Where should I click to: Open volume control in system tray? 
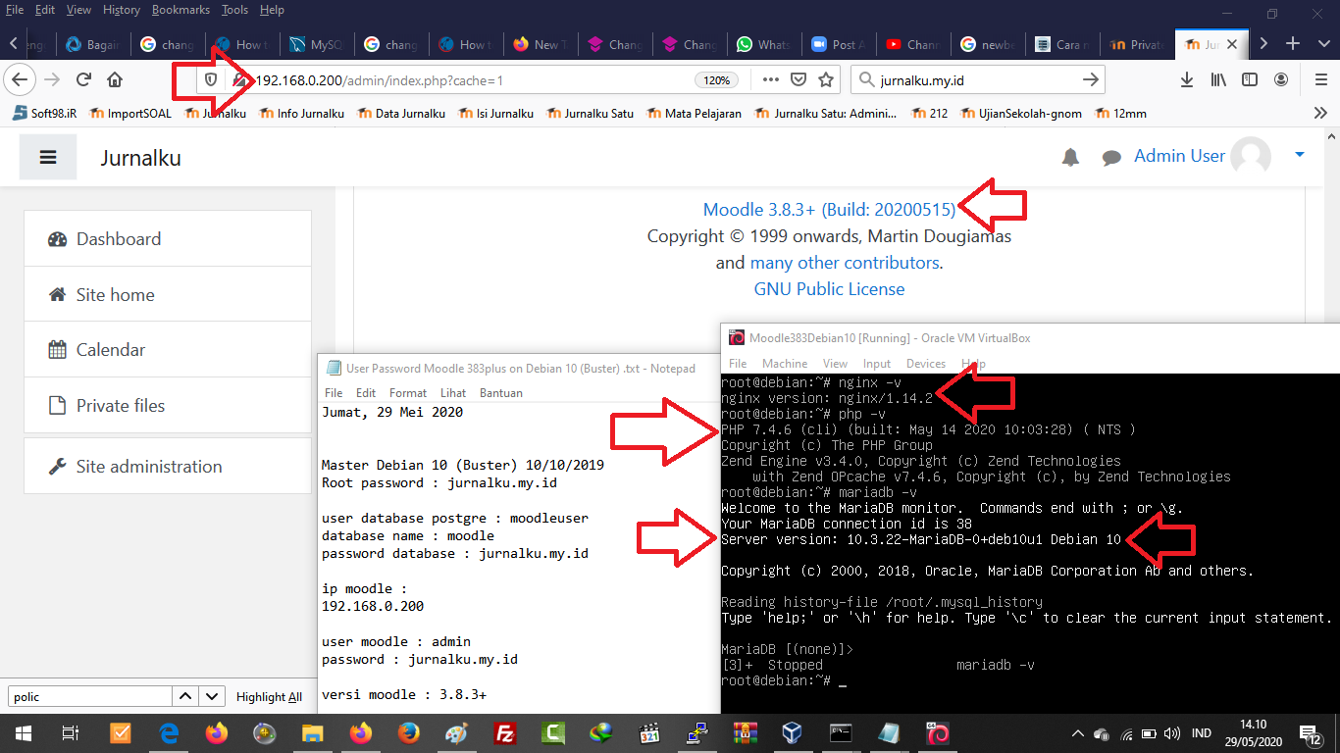(1172, 733)
